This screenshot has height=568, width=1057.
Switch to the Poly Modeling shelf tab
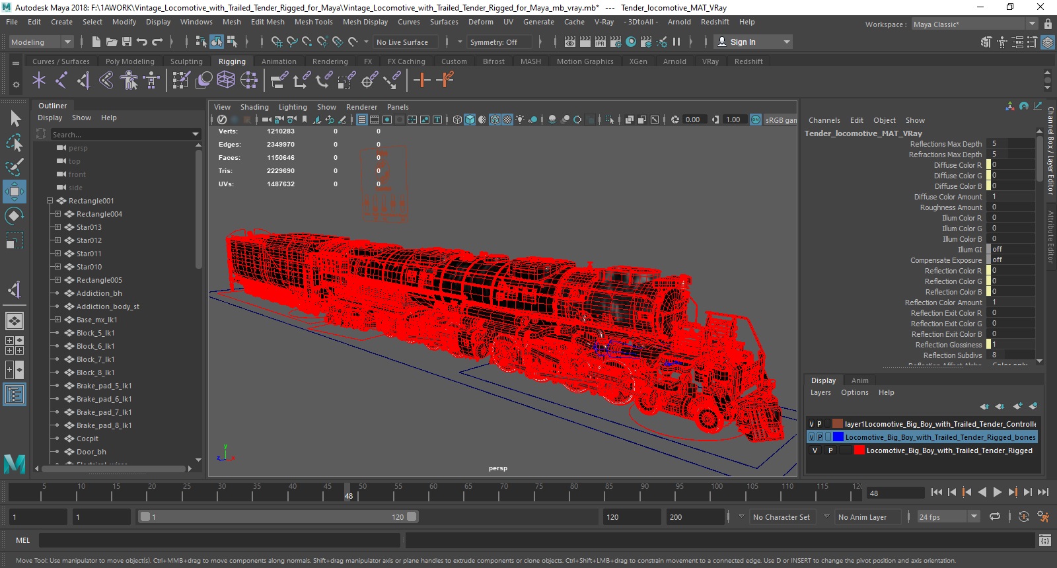coord(130,61)
